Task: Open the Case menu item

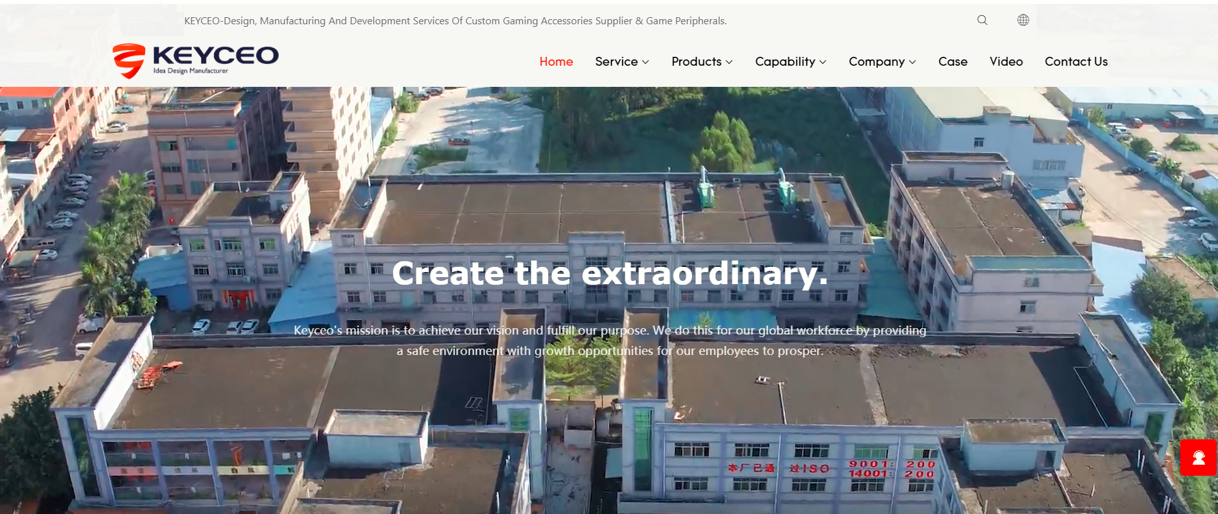Action: 953,61
